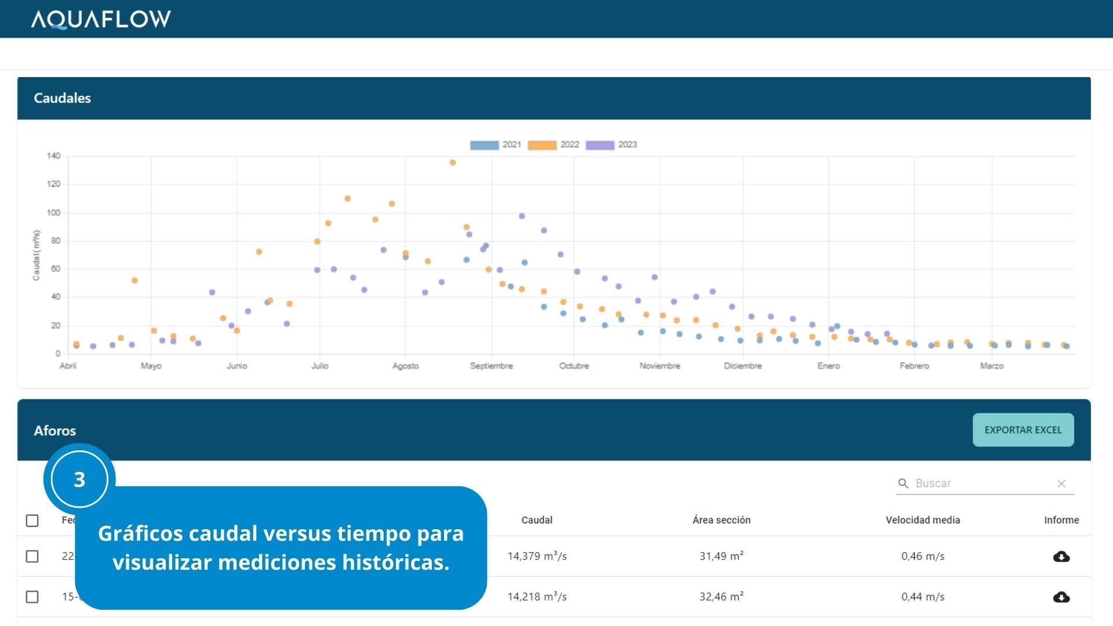The image size is (1113, 626).
Task: Select the 0,44 m/s cell
Action: [x=923, y=597]
